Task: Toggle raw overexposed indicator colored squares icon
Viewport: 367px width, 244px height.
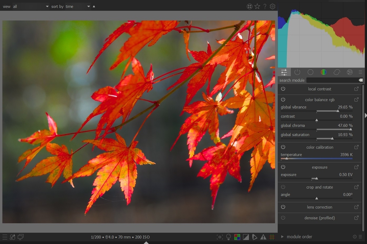Action: [237, 237]
